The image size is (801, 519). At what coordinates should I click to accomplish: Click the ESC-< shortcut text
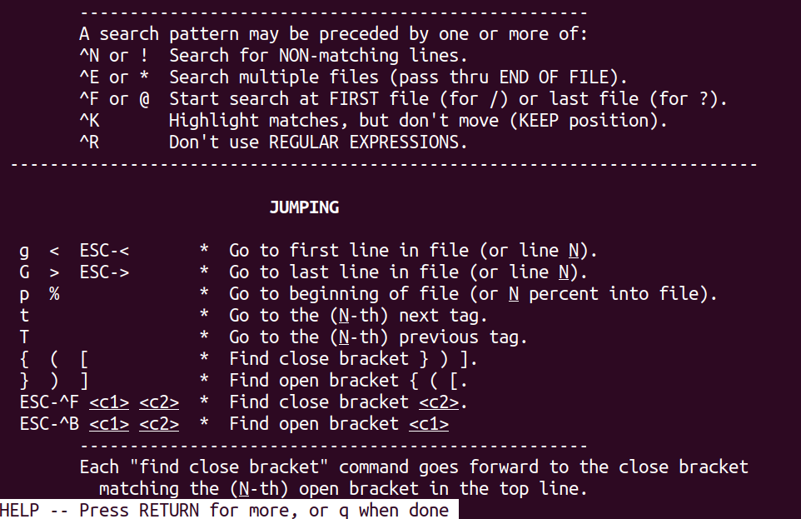click(x=104, y=251)
